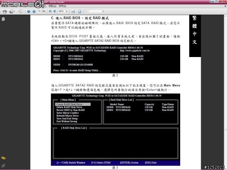Click 'Model Name' column header in figure 3
This screenshot has height=170, width=227.
pos(117,104)
